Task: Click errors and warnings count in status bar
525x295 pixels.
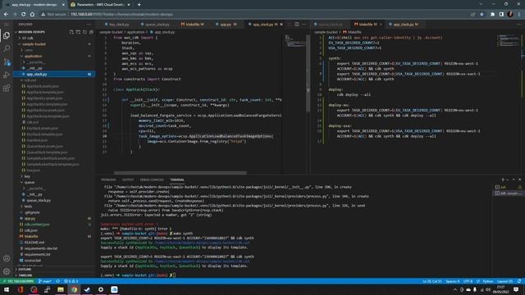Action: coord(71,281)
